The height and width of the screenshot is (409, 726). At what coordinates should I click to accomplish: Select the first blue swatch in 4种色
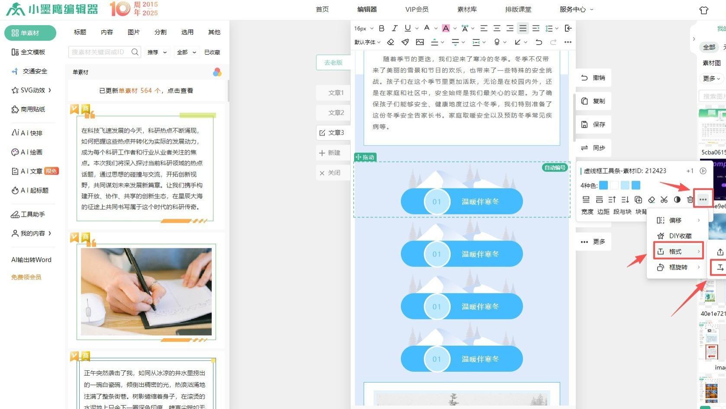[x=604, y=185]
